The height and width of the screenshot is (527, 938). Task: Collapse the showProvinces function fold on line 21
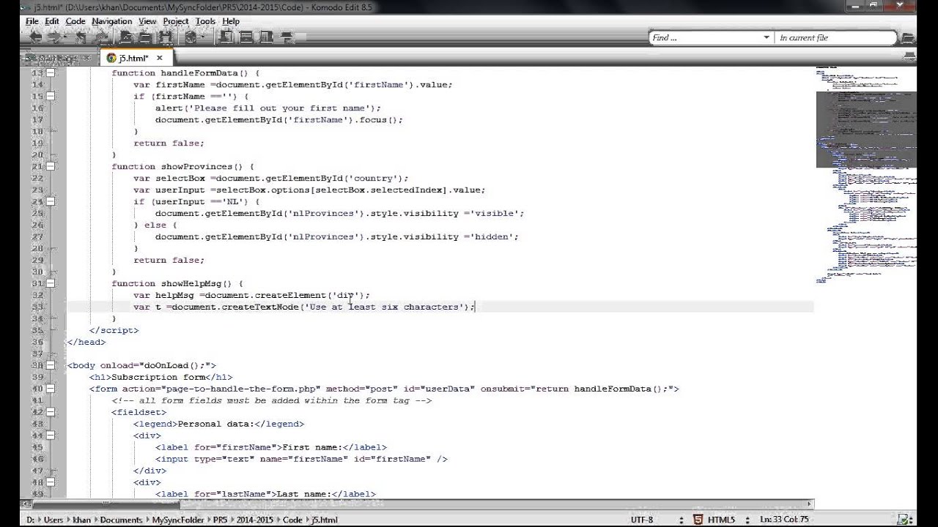tap(51, 167)
